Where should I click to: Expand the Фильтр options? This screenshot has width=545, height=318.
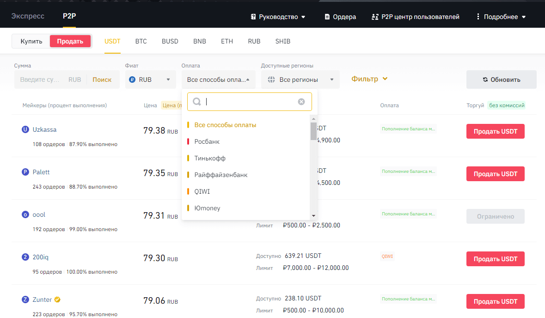click(369, 79)
